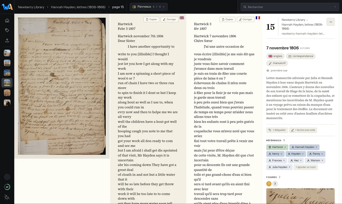Click the large page number 15

pos(270,27)
